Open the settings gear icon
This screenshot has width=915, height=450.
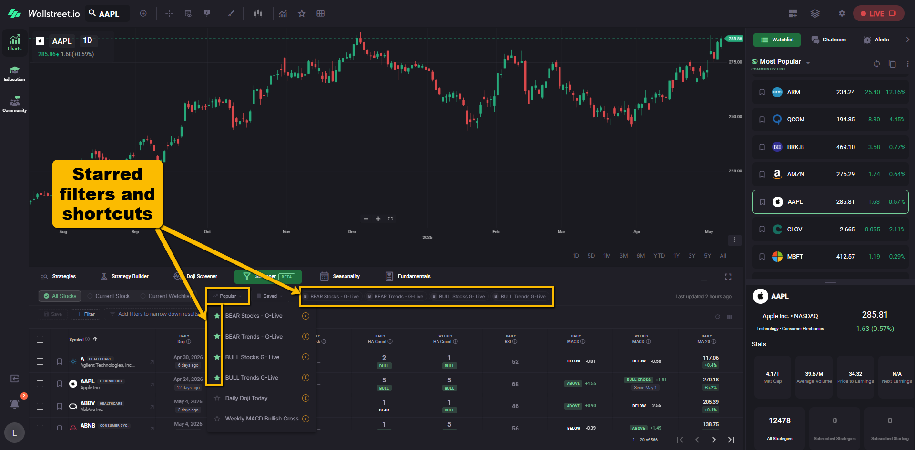tap(842, 13)
